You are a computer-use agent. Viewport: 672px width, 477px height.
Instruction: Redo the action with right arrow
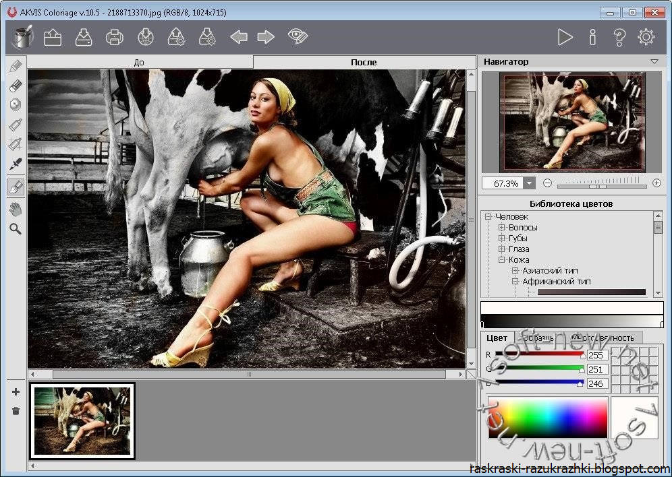click(266, 37)
